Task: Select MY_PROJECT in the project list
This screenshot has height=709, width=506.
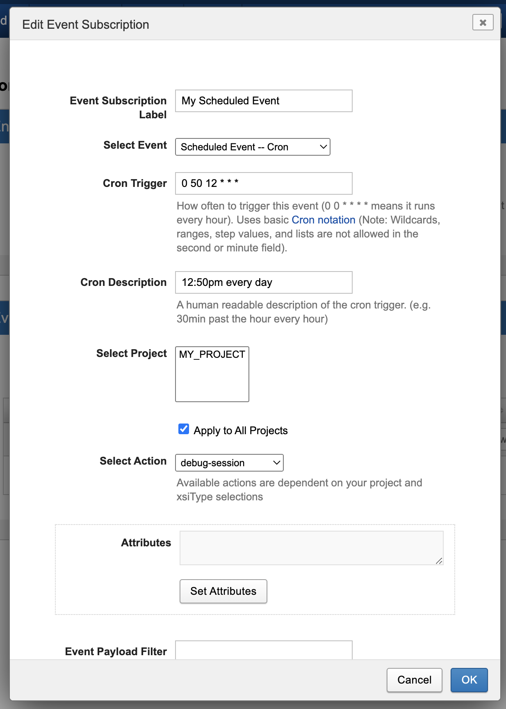Action: 212,354
